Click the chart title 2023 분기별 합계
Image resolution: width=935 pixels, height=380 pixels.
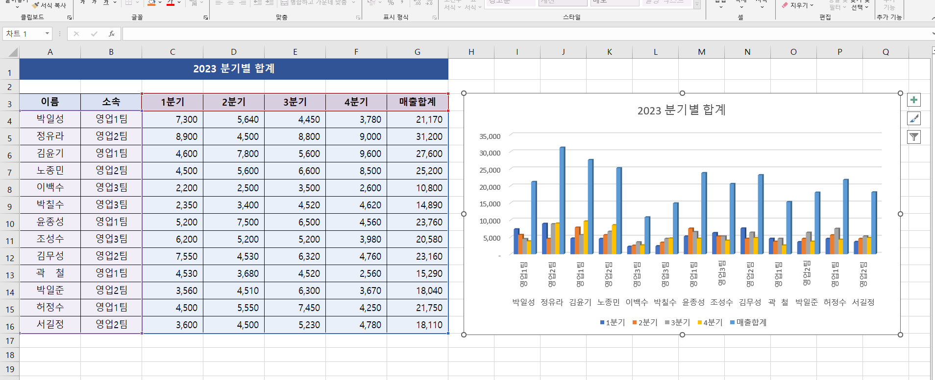coord(681,110)
